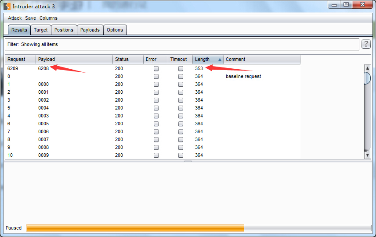Select request number 10 cell
376x237 pixels.
tap(10, 155)
